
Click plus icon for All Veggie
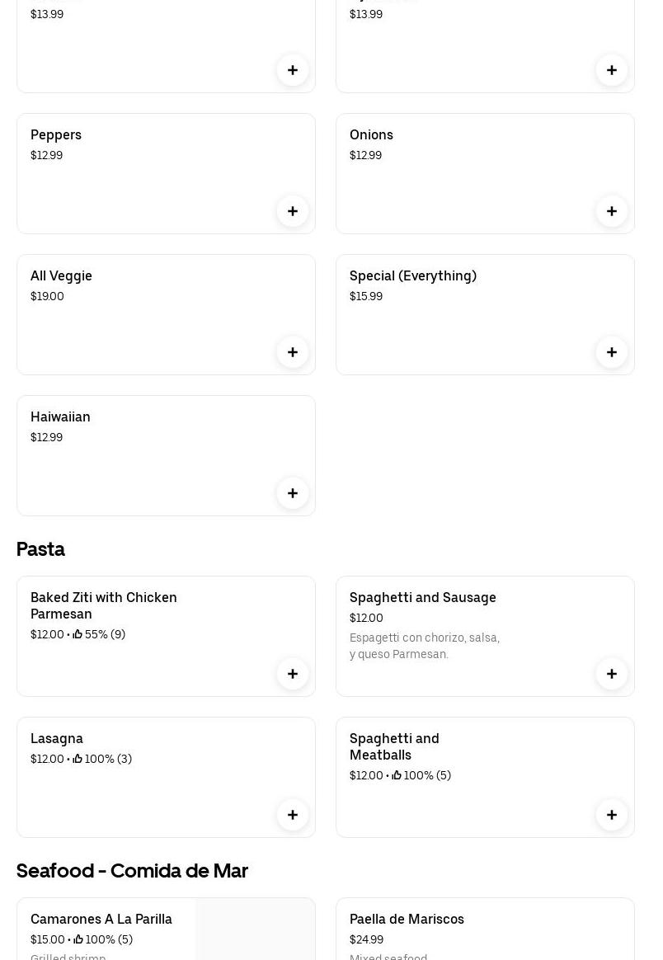tap(293, 352)
